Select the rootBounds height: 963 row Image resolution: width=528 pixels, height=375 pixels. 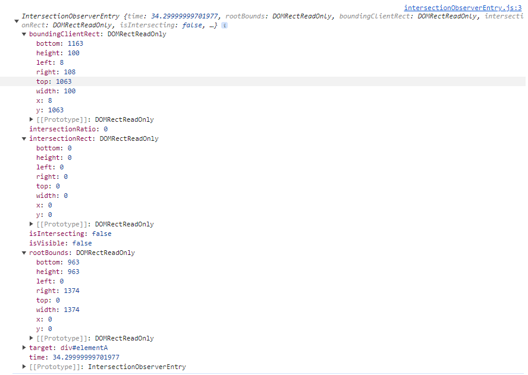point(58,272)
